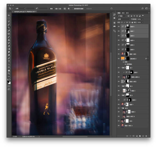Collapse the 组 2 group

pos(121,86)
